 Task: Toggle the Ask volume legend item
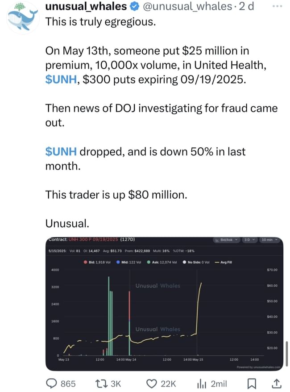[x=162, y=262]
